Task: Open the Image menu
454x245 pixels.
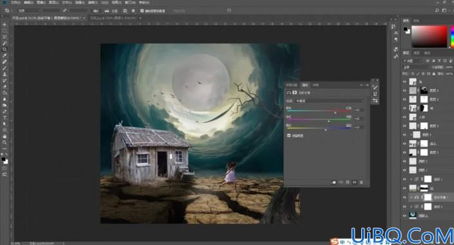Action: coord(41,3)
